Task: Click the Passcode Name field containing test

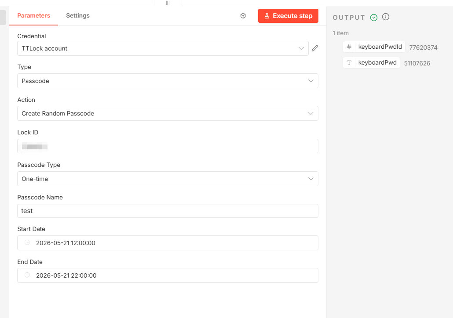Action: point(168,211)
